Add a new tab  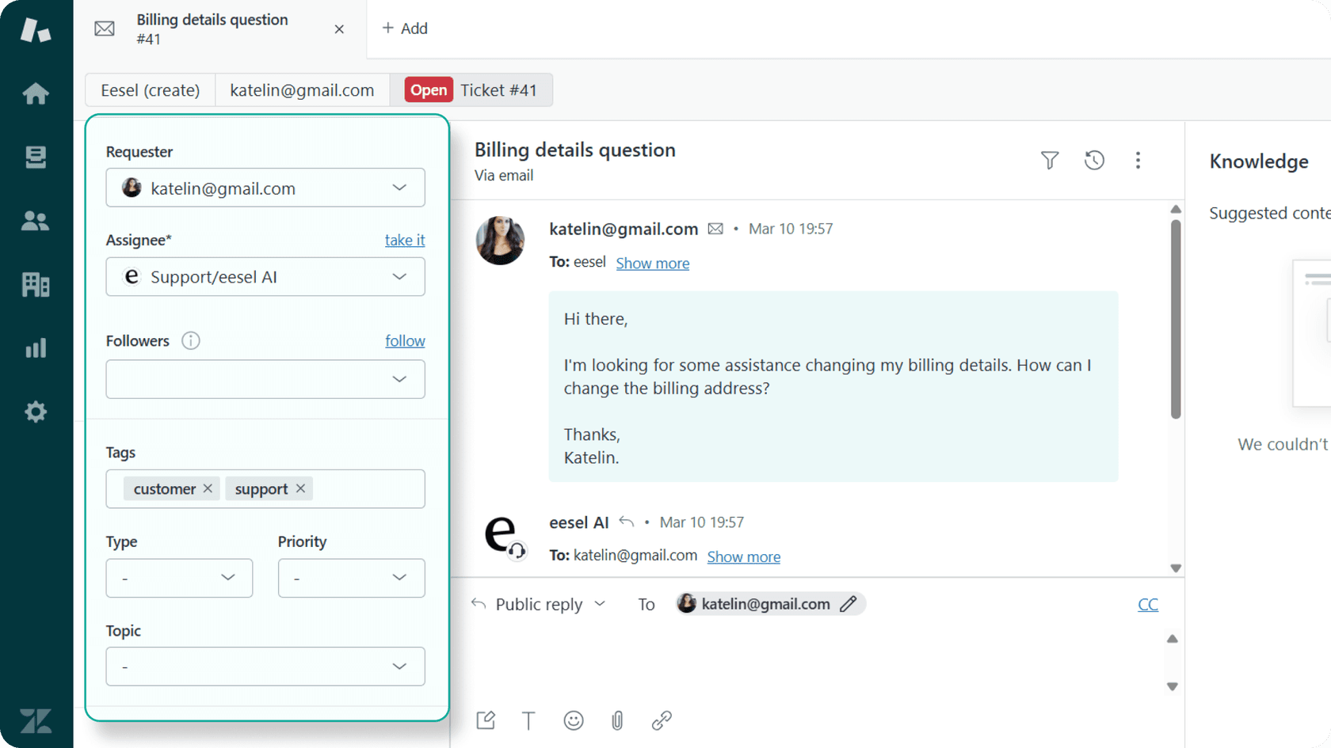pos(405,28)
